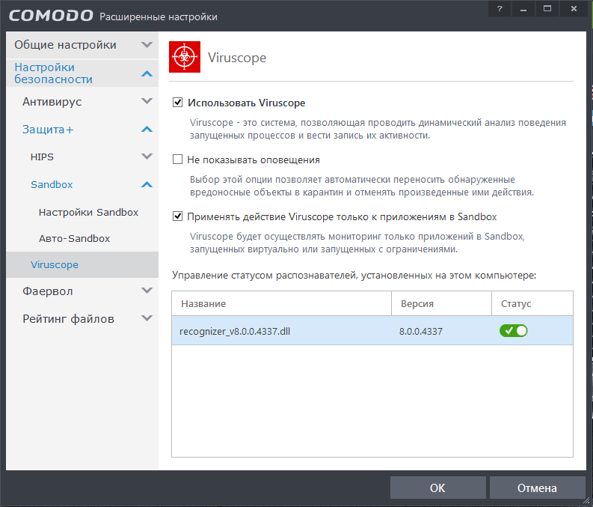Collapse Sandbox section arrow
This screenshot has width=593, height=507.
[x=147, y=184]
